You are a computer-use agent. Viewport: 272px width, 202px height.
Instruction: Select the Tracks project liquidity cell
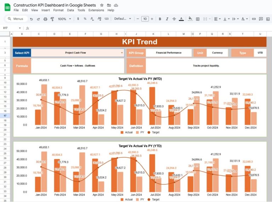point(206,66)
